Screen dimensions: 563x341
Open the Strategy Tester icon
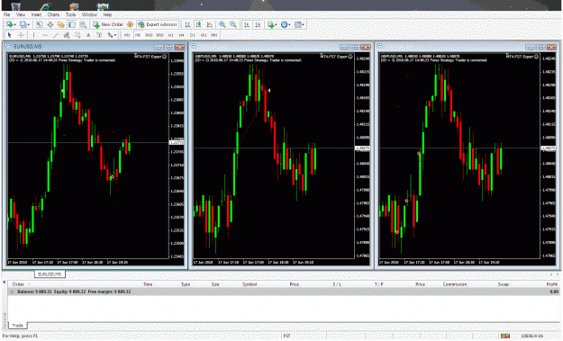click(x=83, y=24)
